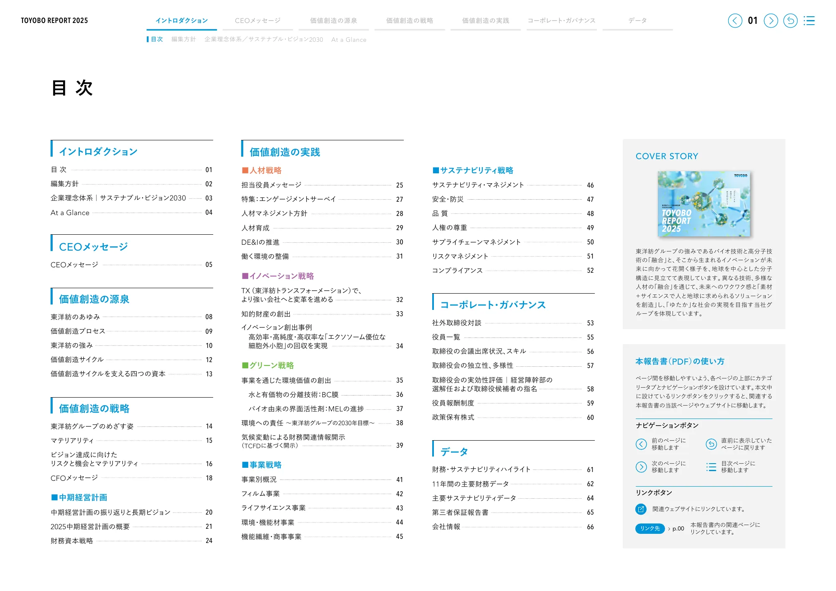Click the previous page arrow icon
836x591 pixels.
coord(735,20)
